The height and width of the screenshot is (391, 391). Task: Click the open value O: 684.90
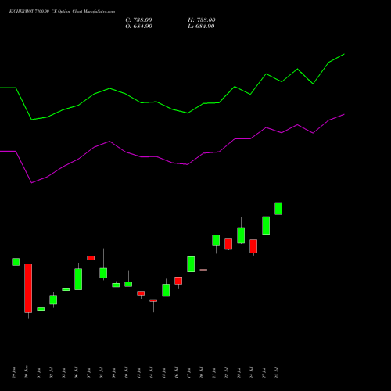138,27
